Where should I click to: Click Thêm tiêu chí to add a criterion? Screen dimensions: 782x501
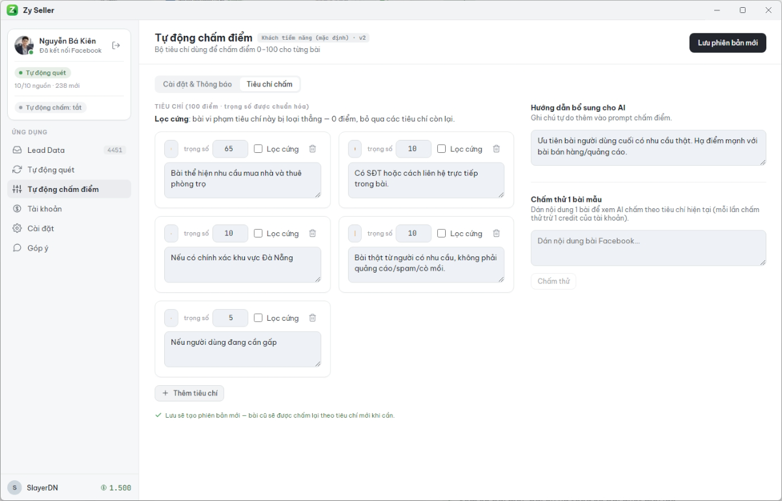(x=189, y=393)
